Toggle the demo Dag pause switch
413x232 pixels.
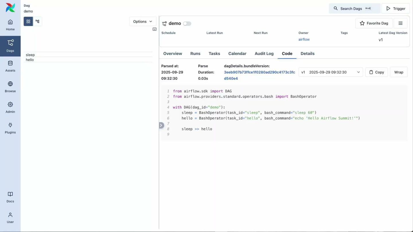tap(187, 23)
